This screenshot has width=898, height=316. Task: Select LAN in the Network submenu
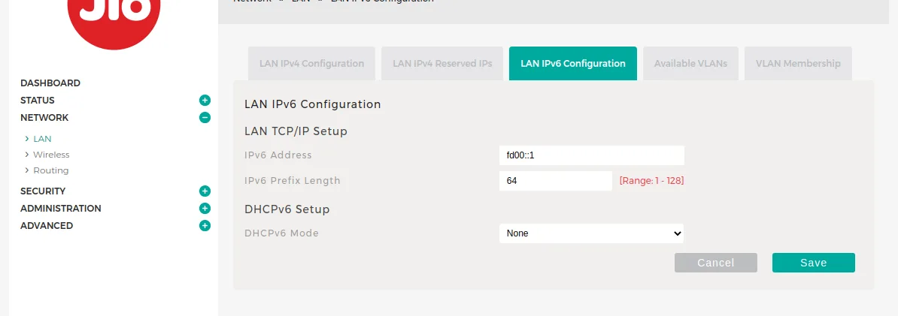(42, 139)
